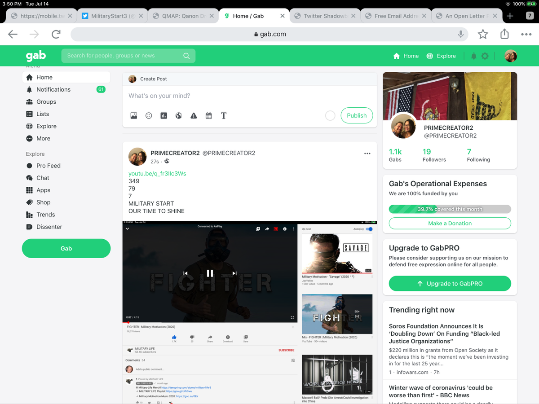Image resolution: width=539 pixels, height=404 pixels.
Task: Open notifications bell in the green header
Action: tap(473, 56)
